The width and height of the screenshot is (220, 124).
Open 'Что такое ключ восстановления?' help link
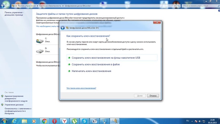[x=81, y=88]
